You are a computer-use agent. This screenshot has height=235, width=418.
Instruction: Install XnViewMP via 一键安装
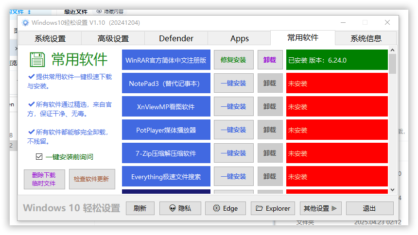click(233, 107)
